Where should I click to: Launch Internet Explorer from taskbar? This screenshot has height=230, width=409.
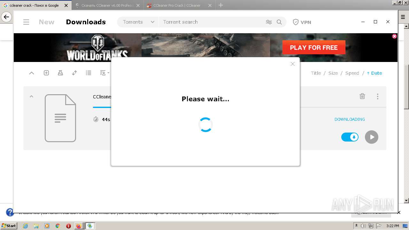[25, 226]
